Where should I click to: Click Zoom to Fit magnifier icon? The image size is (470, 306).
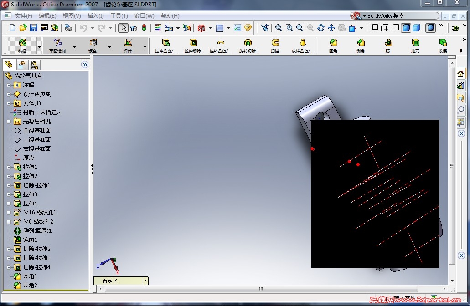point(279,28)
